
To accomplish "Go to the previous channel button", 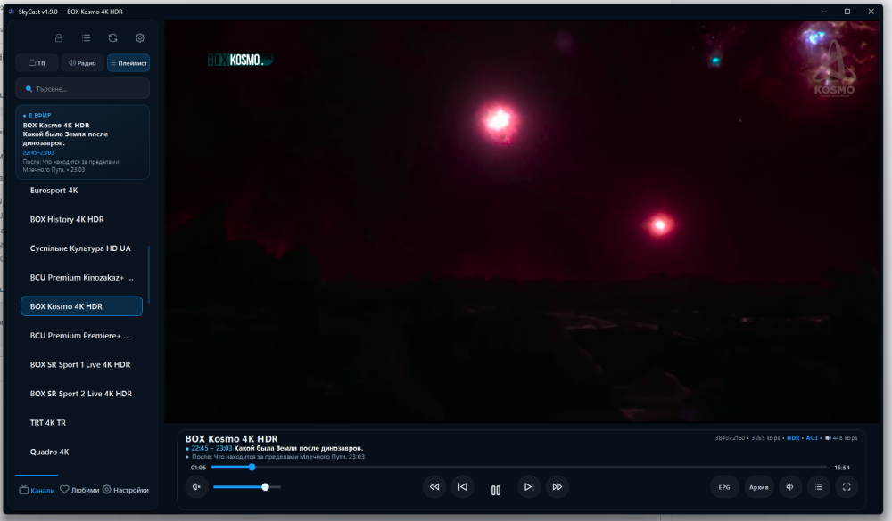I will click(462, 487).
